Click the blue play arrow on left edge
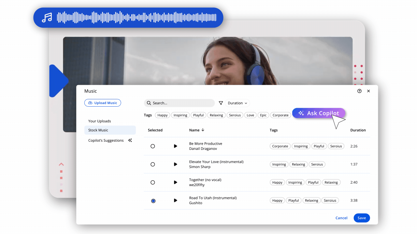417x234 pixels. [57, 81]
